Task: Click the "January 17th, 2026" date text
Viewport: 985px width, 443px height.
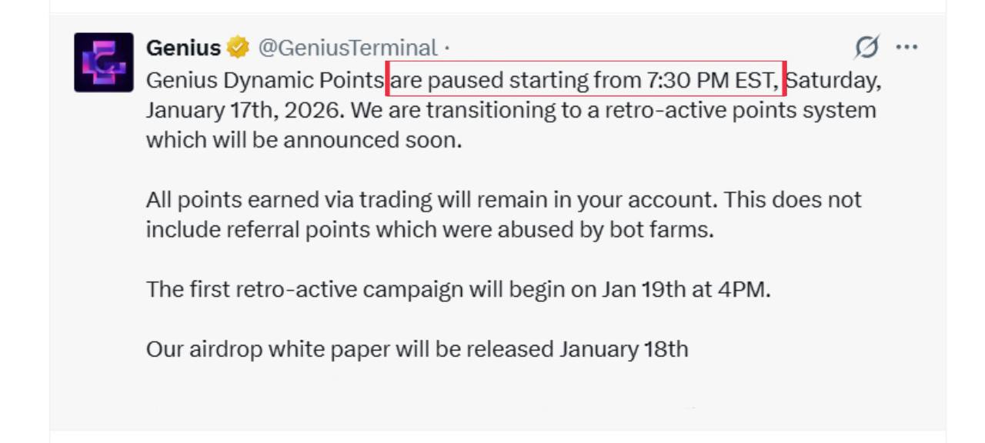Action: (245, 110)
